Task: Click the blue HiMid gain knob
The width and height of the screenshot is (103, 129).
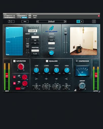Action: click(56, 70)
